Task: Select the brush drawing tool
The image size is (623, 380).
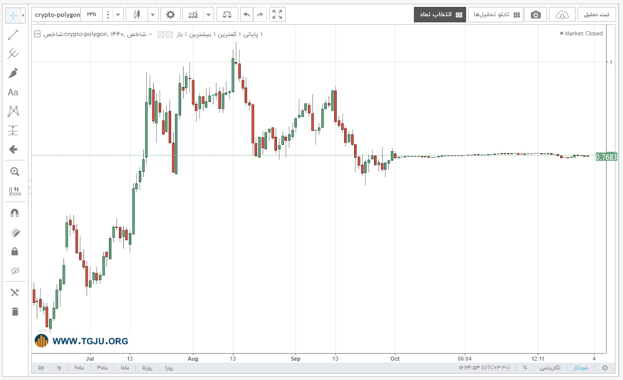Action: [13, 73]
